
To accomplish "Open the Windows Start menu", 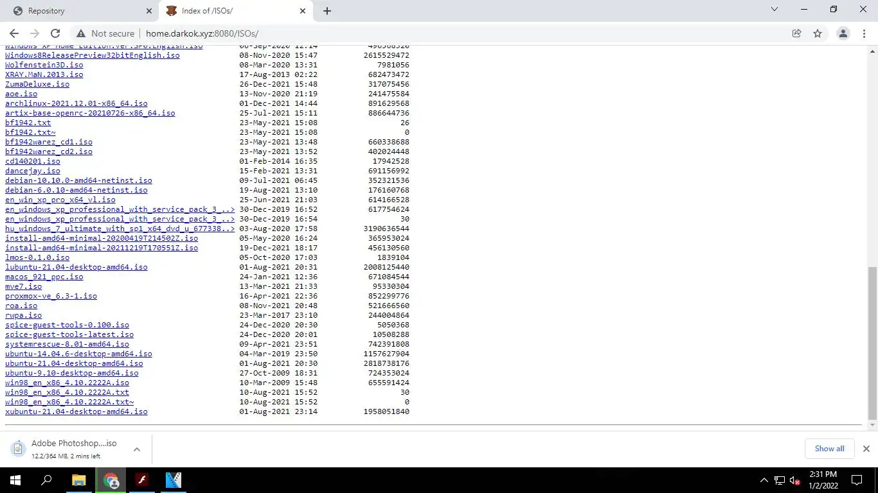I will (x=15, y=480).
